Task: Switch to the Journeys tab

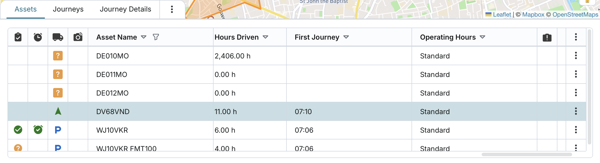Action: [x=68, y=9]
